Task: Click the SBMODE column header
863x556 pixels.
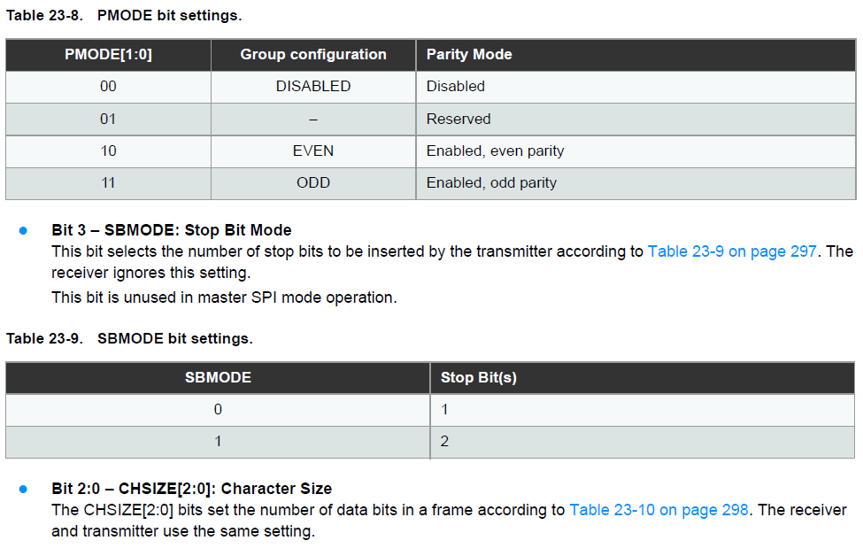Action: click(x=218, y=378)
